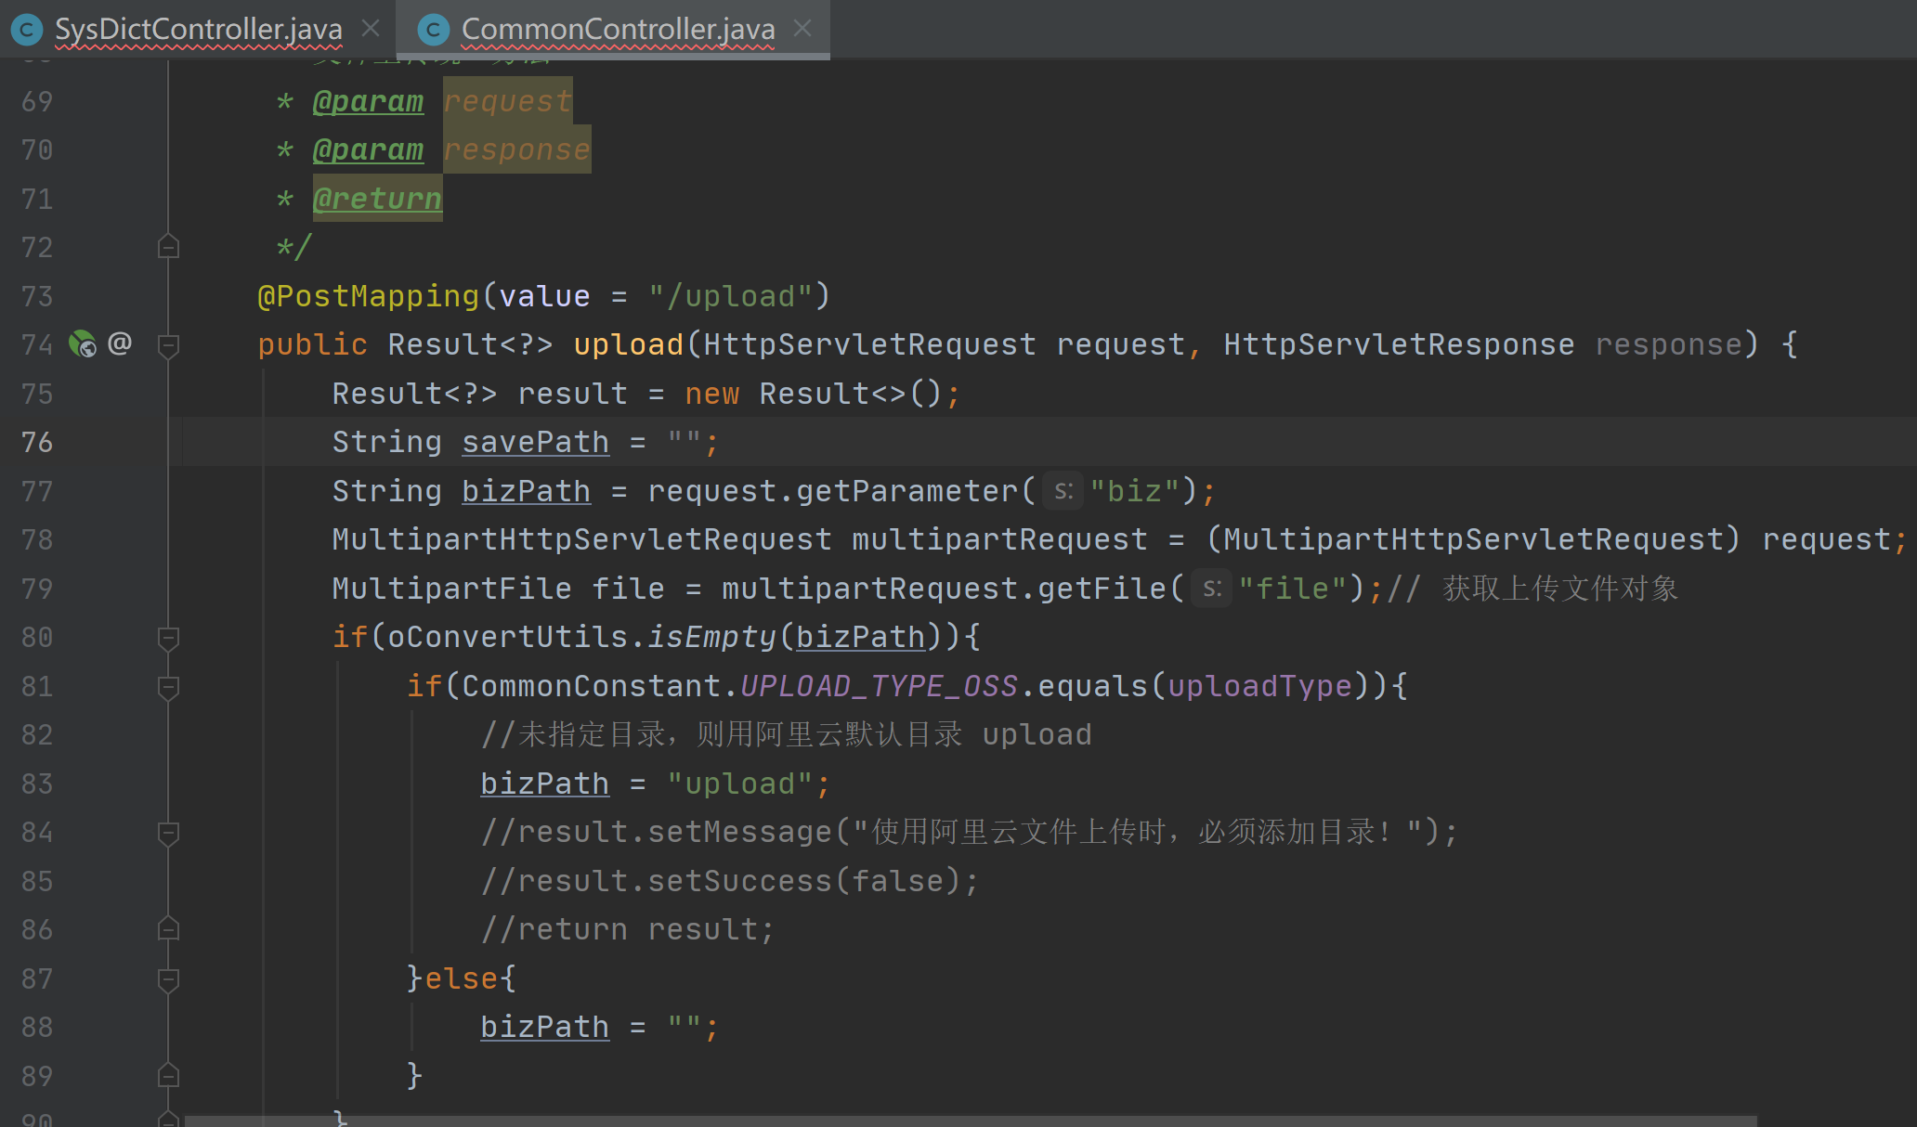Collapse the upload method fold at line 74

pyautogui.click(x=168, y=344)
